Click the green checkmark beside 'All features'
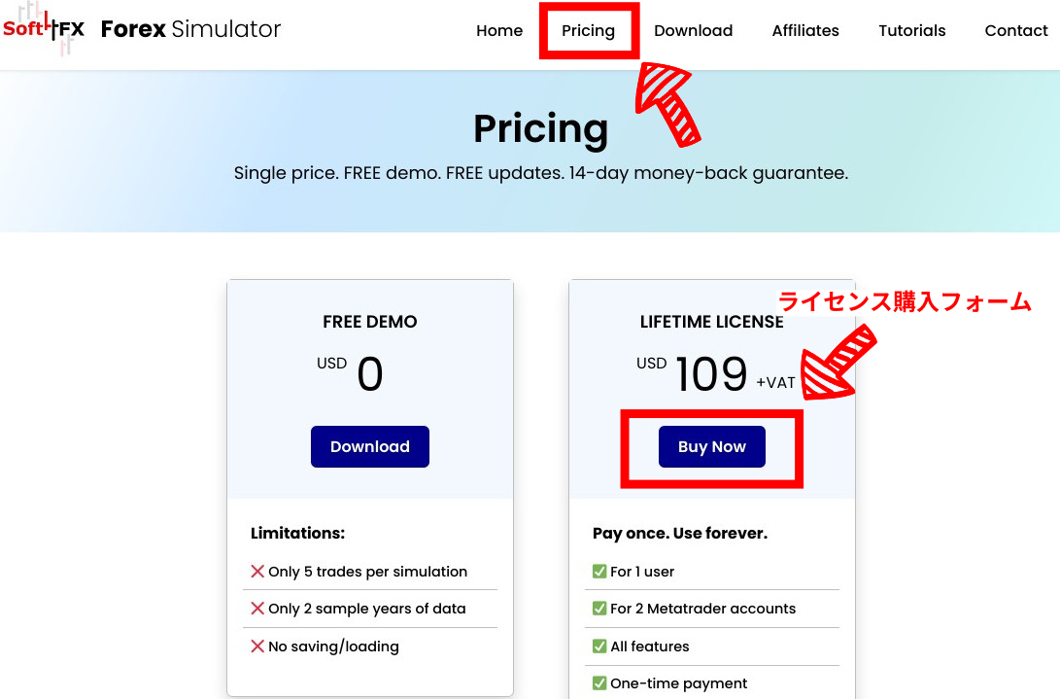Image resolution: width=1060 pixels, height=699 pixels. pos(599,646)
